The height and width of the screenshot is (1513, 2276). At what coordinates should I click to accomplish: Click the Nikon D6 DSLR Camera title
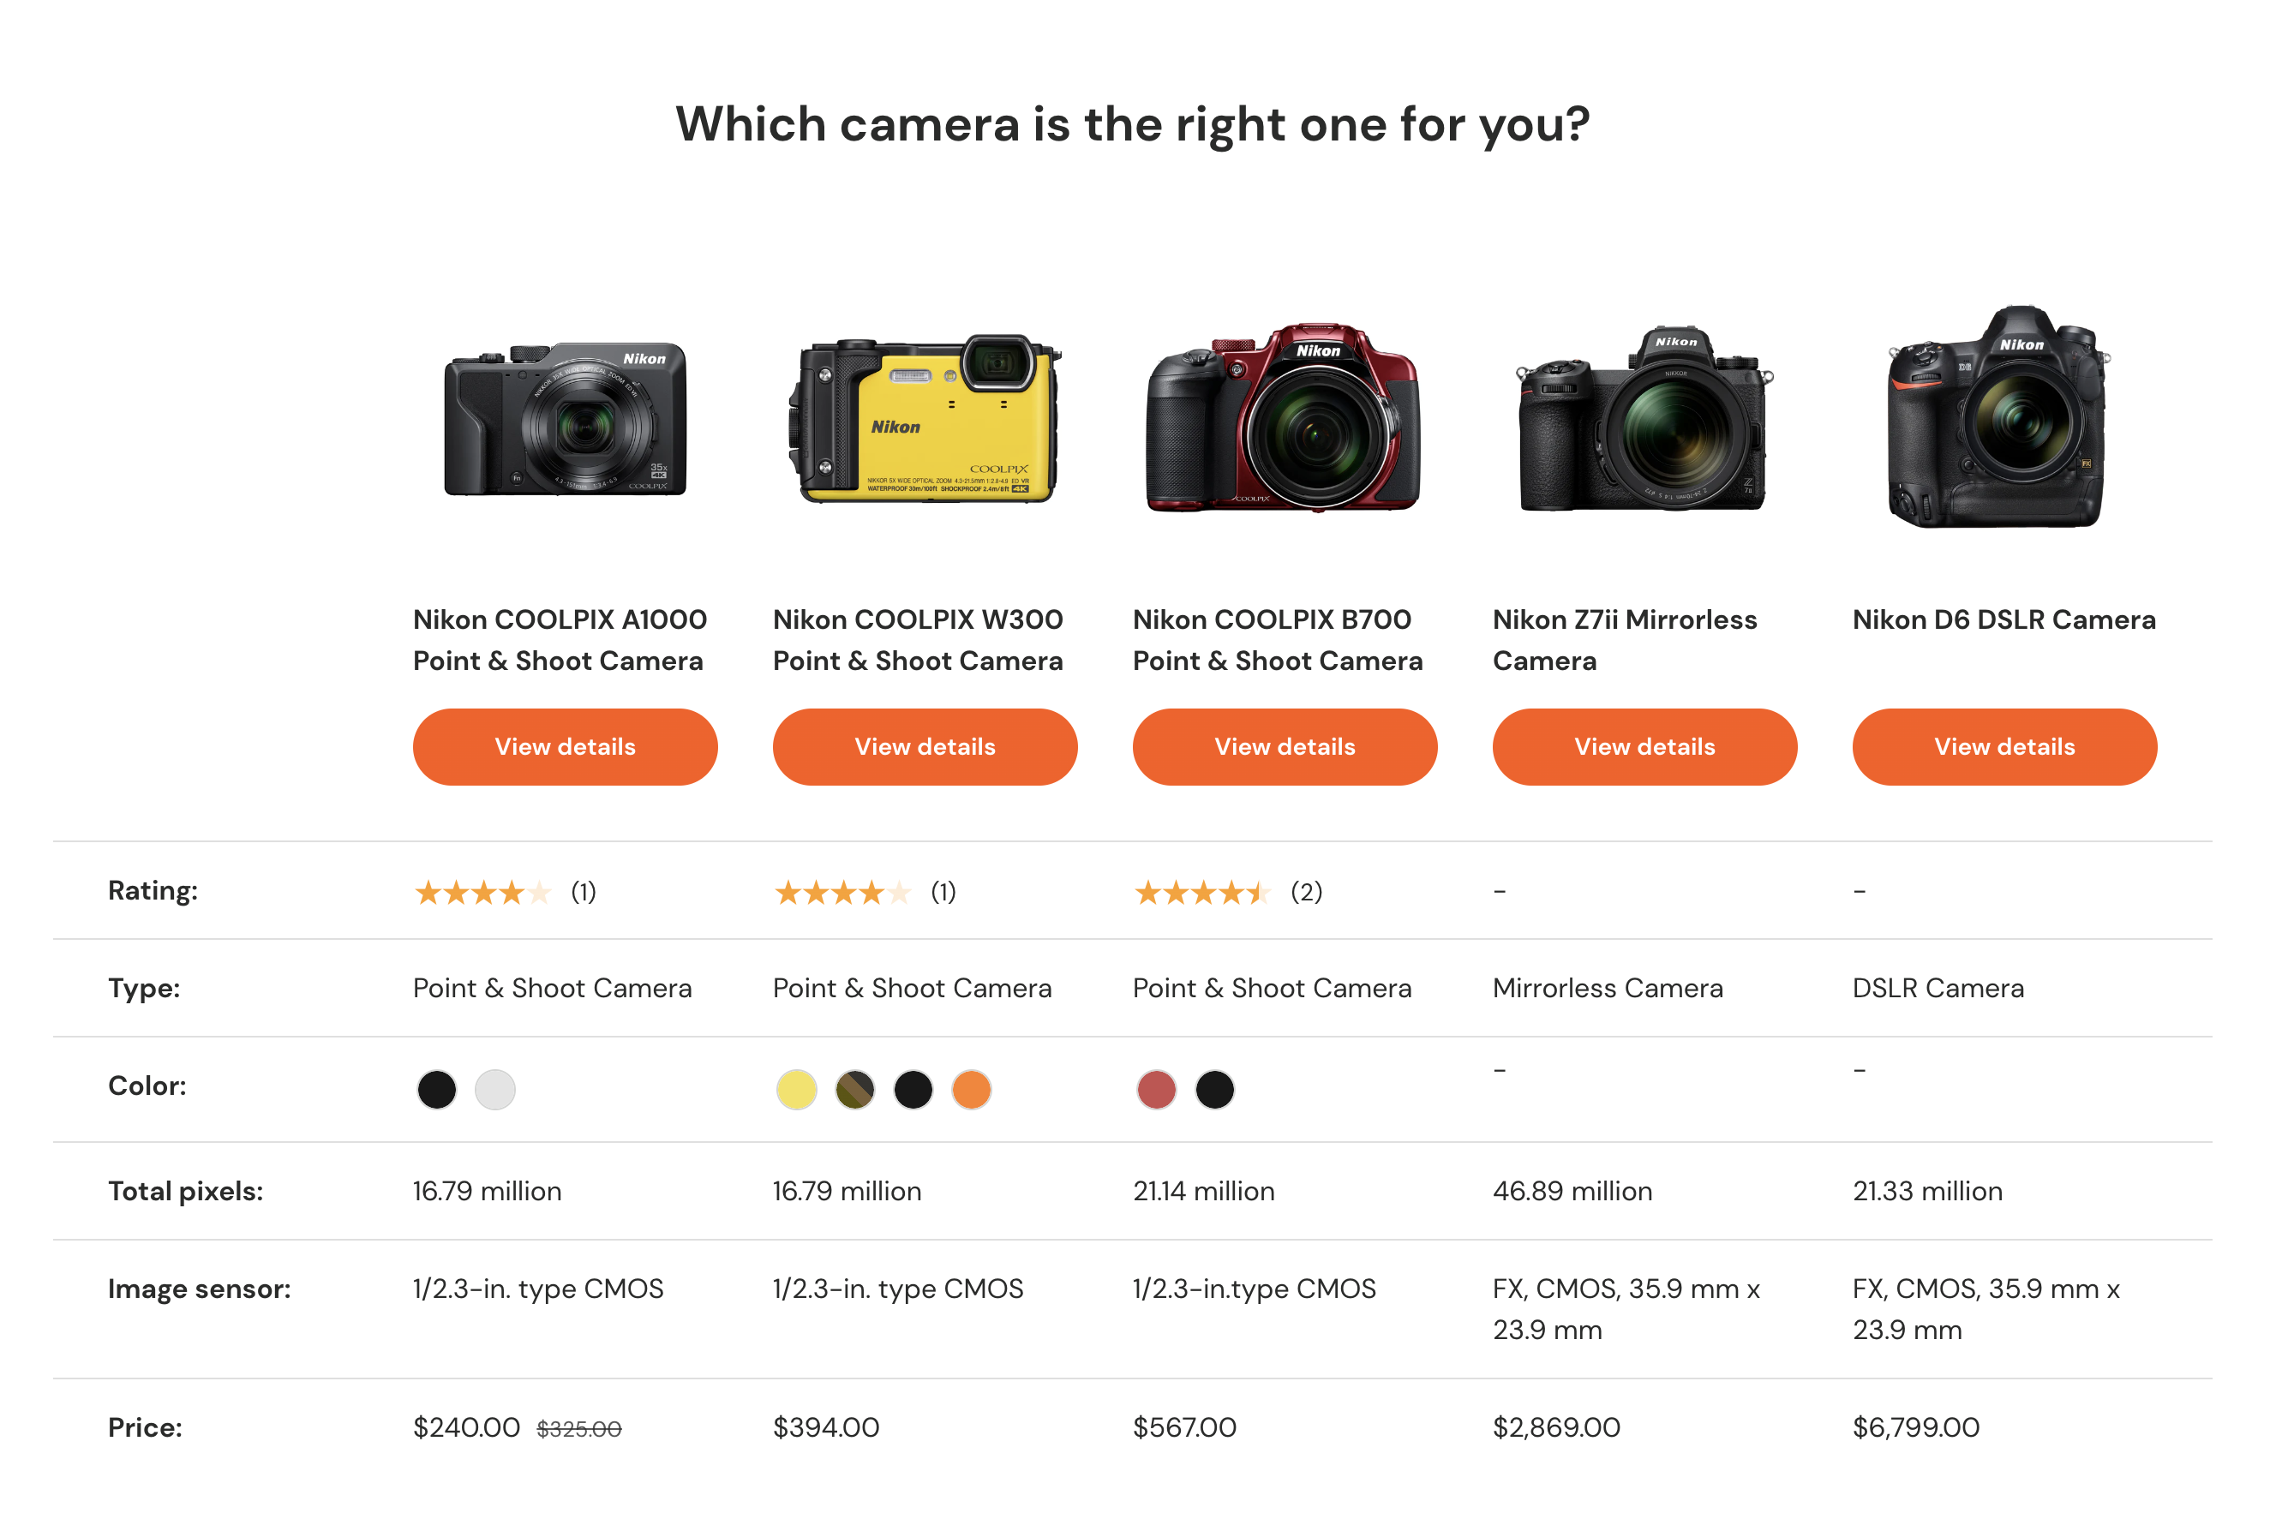2003,619
